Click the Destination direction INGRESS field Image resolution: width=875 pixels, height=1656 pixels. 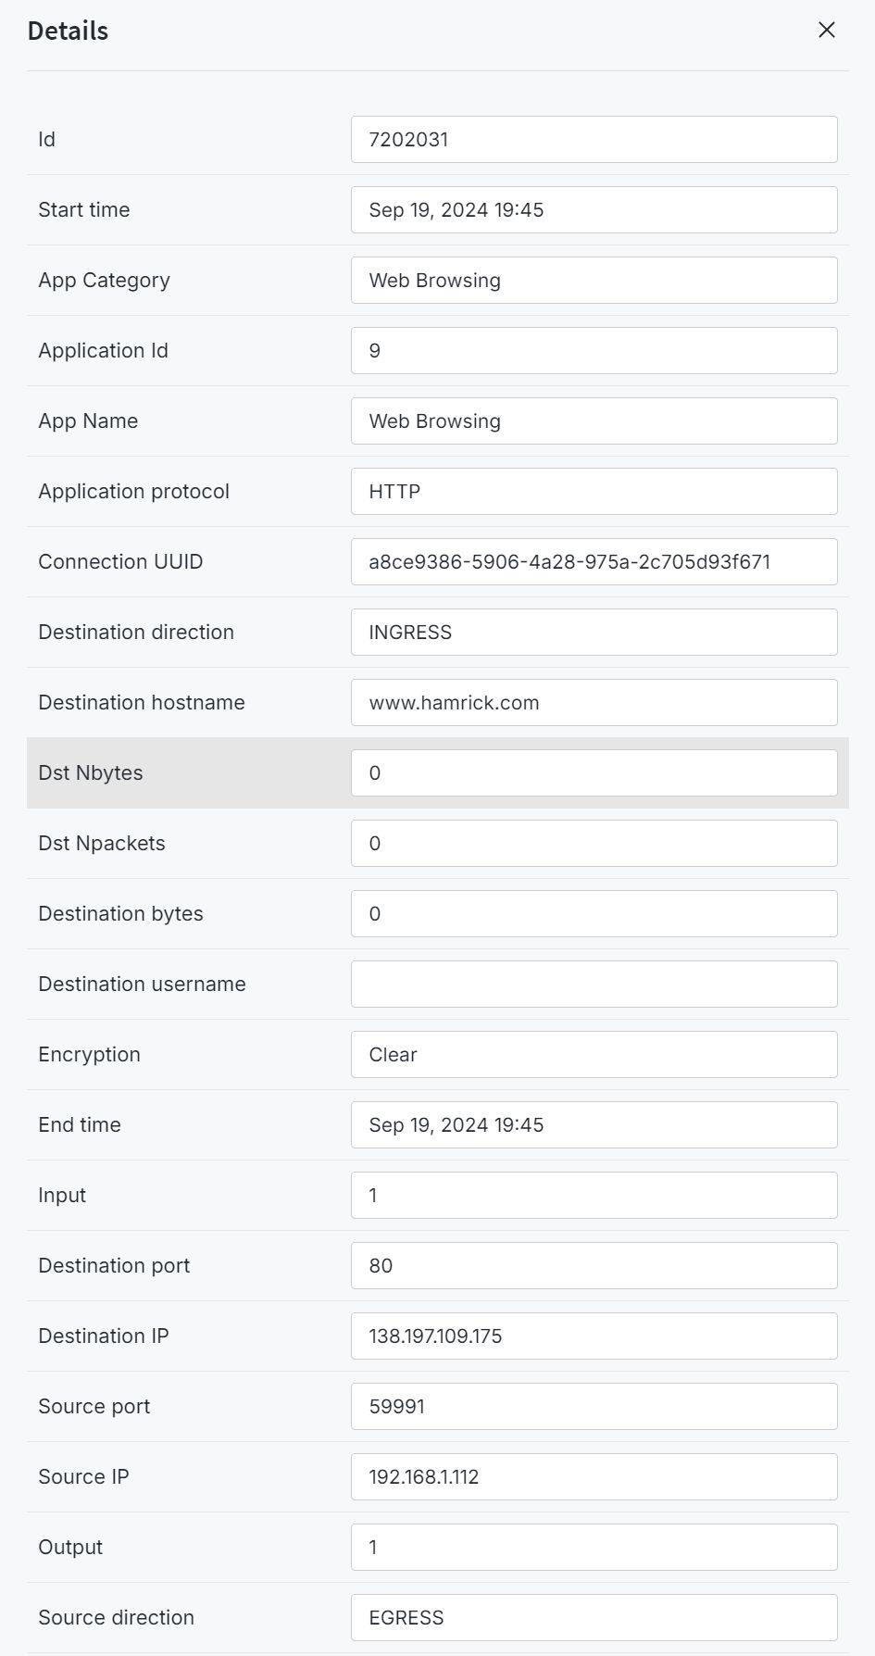(x=594, y=632)
